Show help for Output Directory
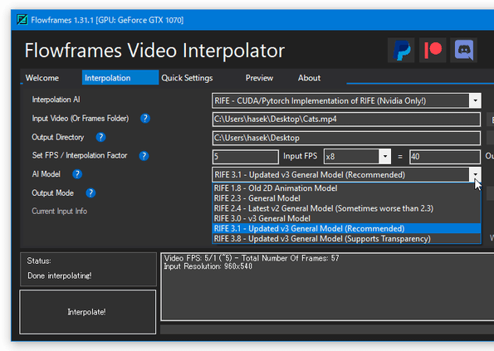This screenshot has width=494, height=351. [x=100, y=137]
